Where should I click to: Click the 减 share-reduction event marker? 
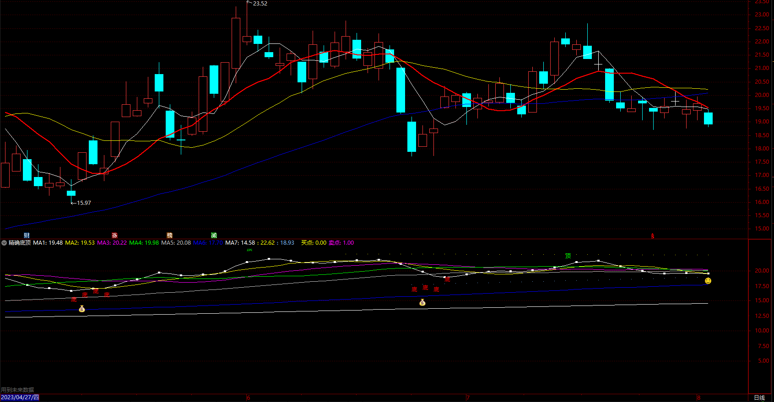214,236
